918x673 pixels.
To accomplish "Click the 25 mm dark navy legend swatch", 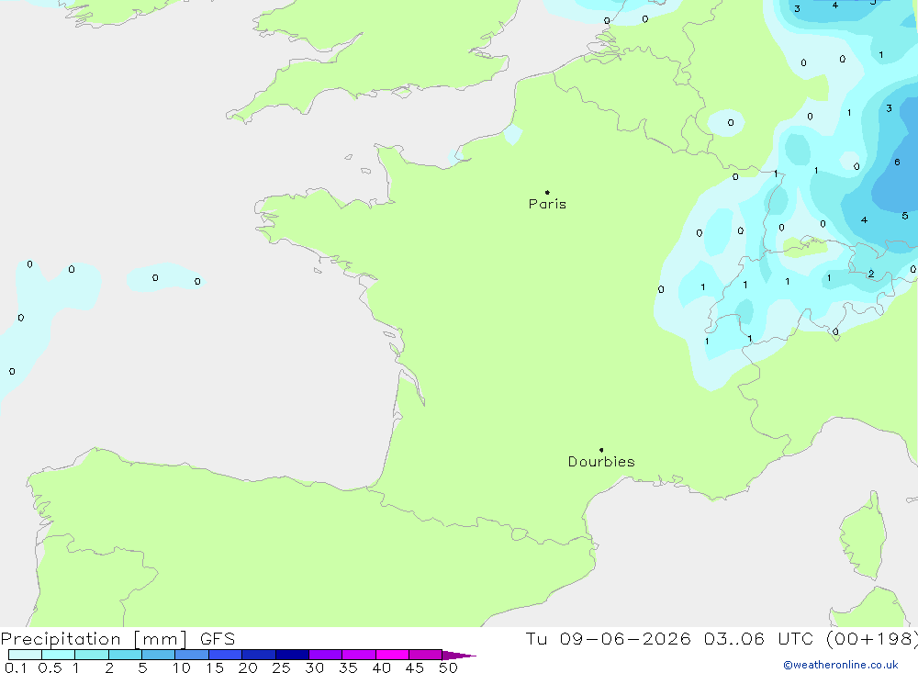I will tap(292, 655).
